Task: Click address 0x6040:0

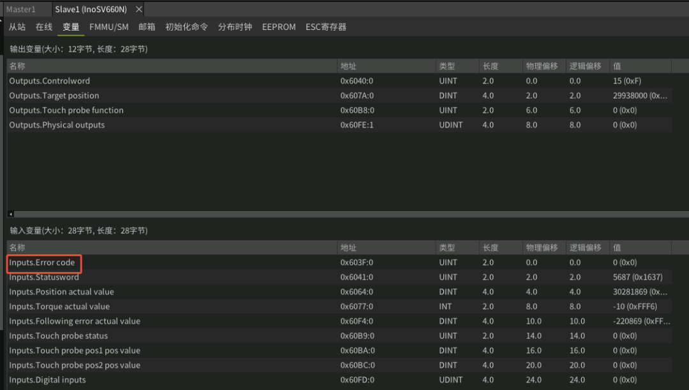Action: (x=357, y=81)
